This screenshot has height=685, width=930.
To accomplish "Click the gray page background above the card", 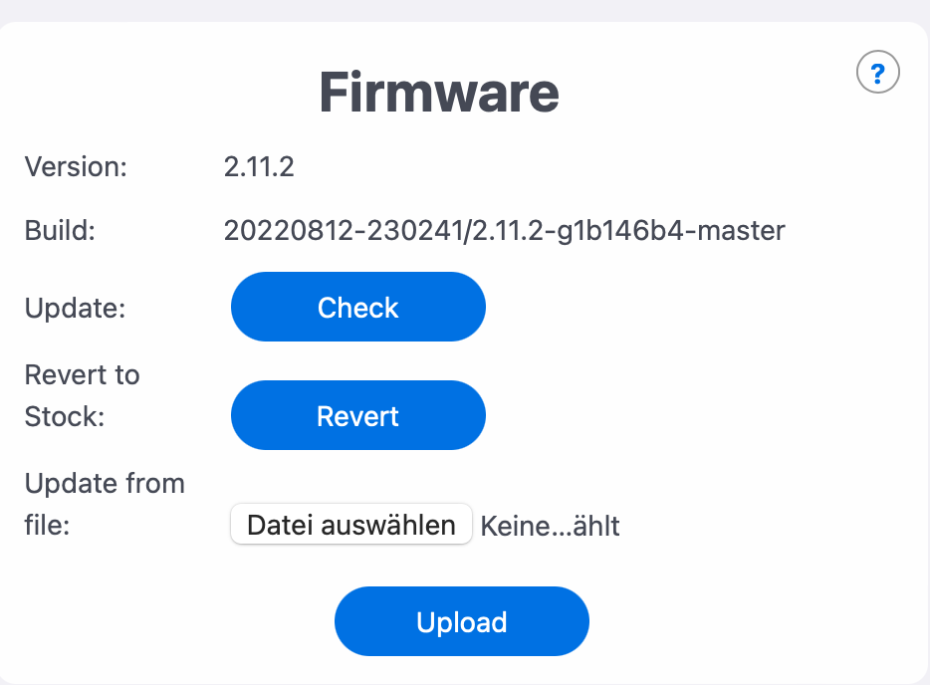I will tap(465, 9).
